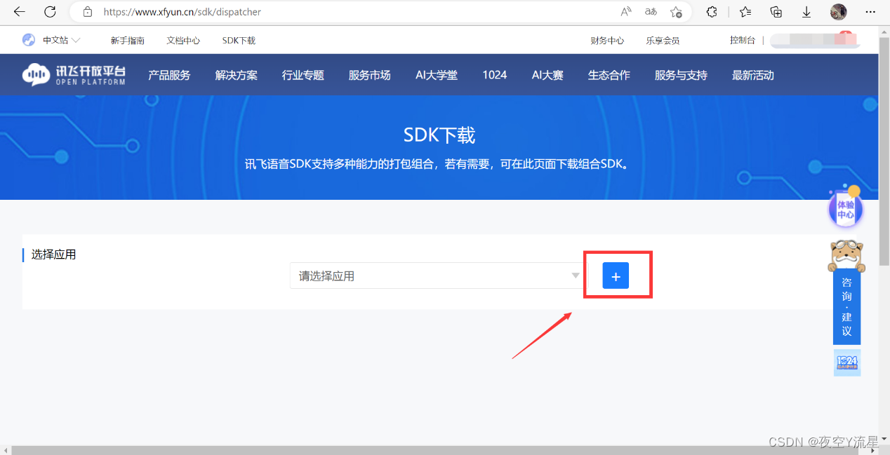Click the read aloud icon in address bar
890x455 pixels.
(x=626, y=12)
